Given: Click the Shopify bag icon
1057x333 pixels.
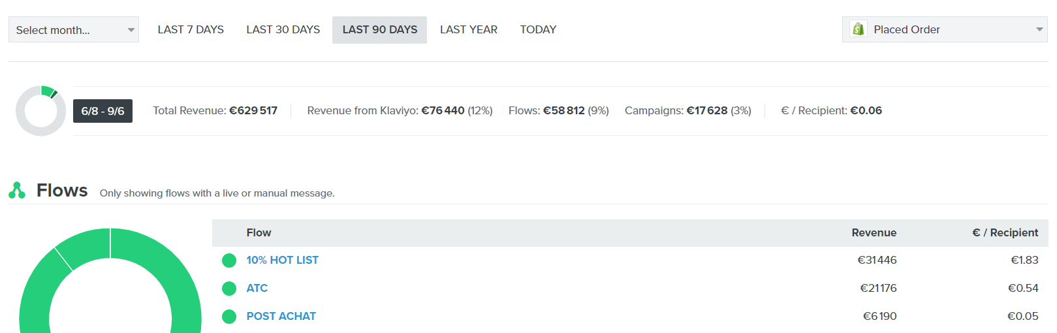Looking at the screenshot, I should pyautogui.click(x=858, y=29).
